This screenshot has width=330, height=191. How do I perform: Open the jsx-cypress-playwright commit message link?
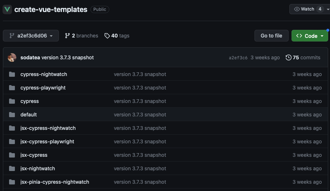pos(140,142)
